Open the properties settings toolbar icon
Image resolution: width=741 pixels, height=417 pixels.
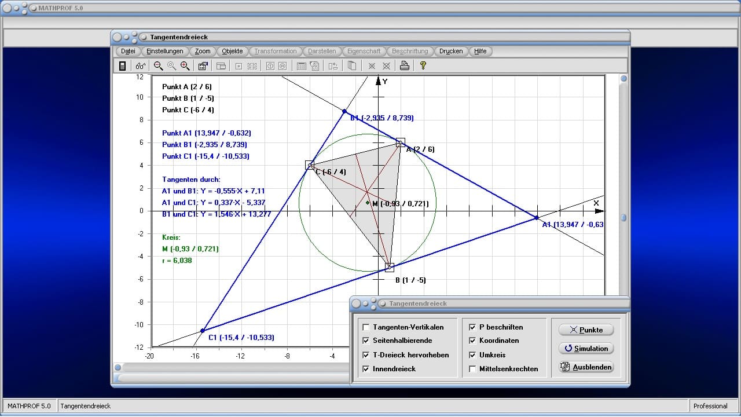coord(203,66)
